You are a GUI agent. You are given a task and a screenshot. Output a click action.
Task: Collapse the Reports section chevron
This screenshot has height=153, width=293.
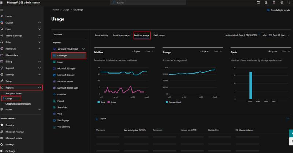40,87
